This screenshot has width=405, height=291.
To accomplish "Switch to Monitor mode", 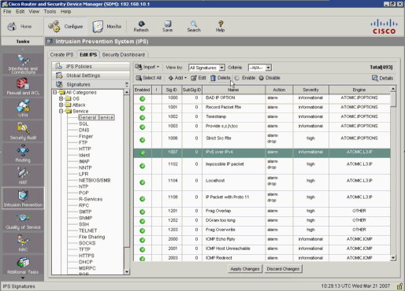I will [106, 27].
